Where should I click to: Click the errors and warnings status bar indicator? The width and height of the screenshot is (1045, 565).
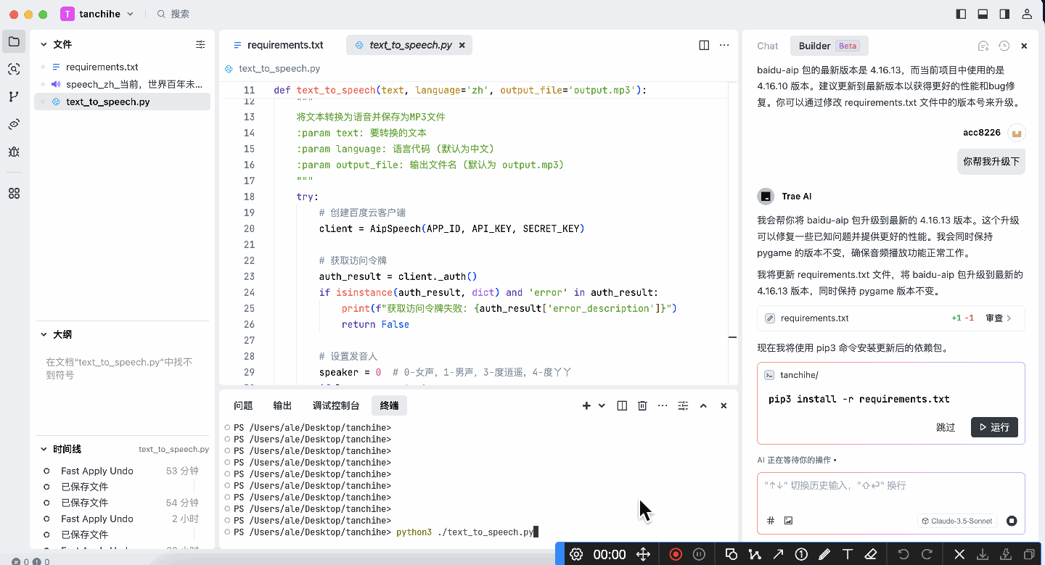pyautogui.click(x=30, y=561)
